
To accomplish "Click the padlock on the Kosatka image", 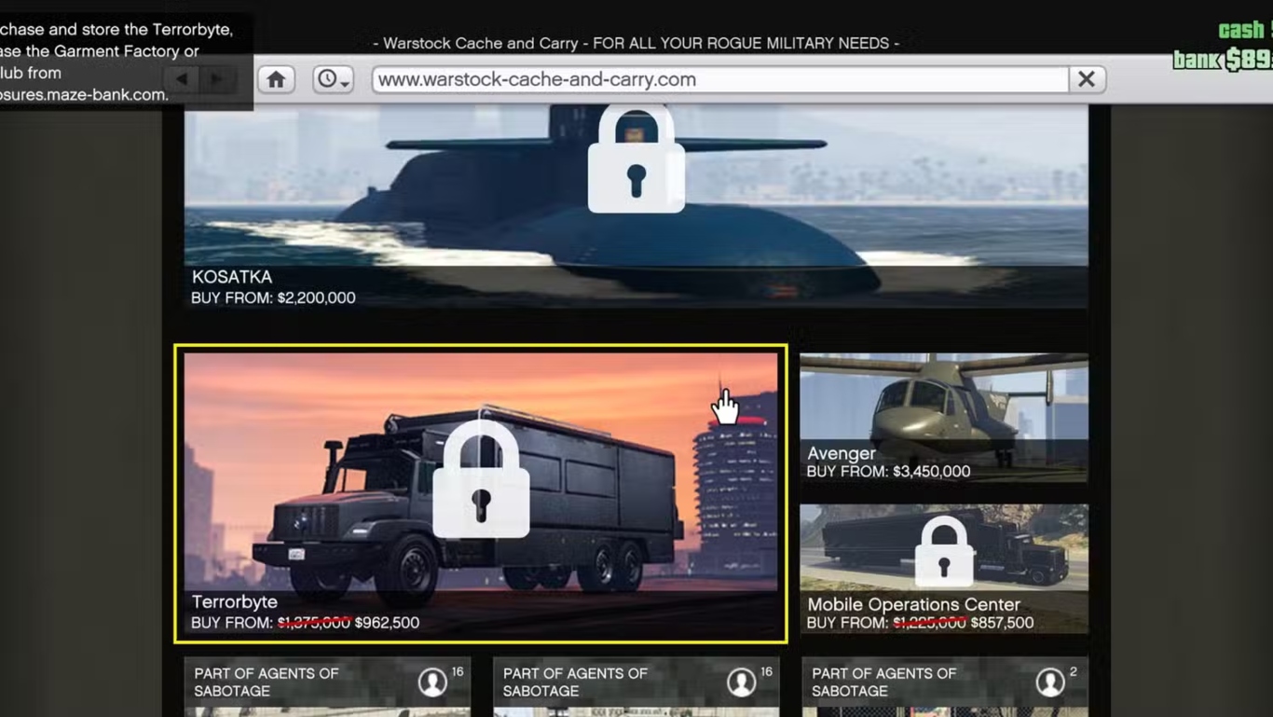I will [x=636, y=159].
